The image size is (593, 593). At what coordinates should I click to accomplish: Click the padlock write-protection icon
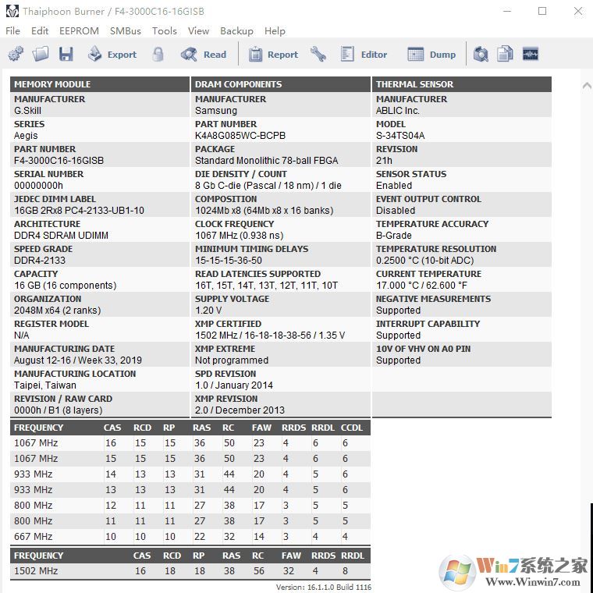(x=158, y=54)
